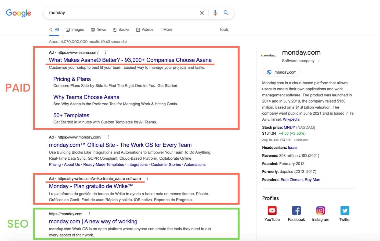Click the $134.04 stock price value
Image resolution: width=380 pixels, height=241 pixels.
click(x=269, y=133)
